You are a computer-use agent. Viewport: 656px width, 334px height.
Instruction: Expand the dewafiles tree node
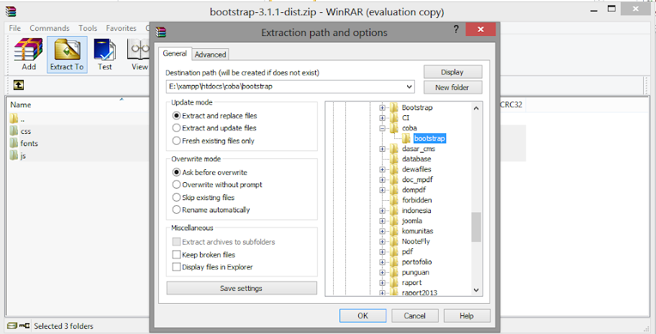[382, 169]
